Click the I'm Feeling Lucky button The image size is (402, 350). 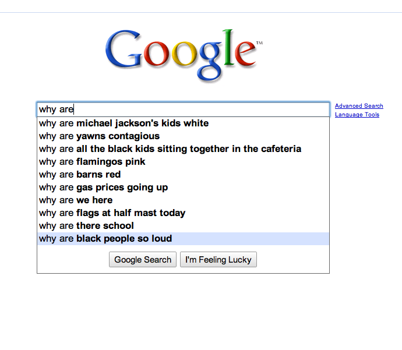point(218,260)
